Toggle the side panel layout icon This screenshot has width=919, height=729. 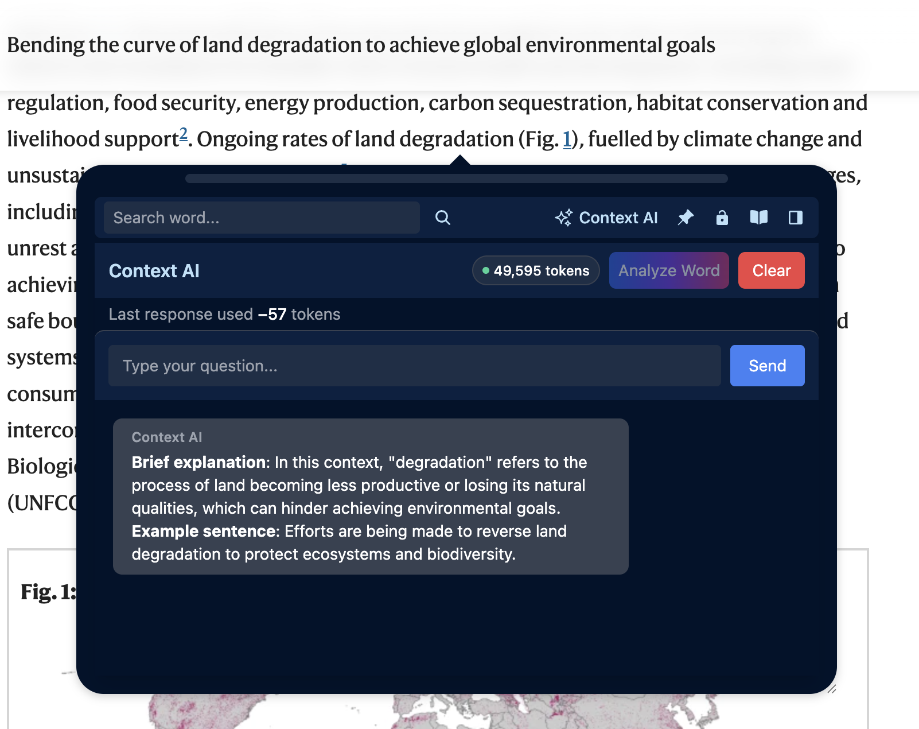point(795,218)
